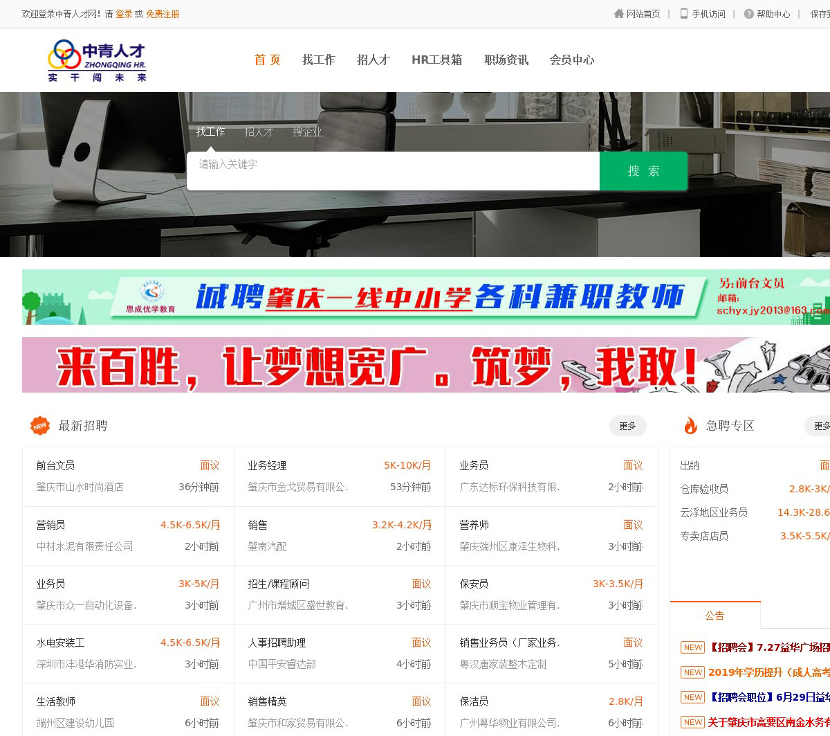Image resolution: width=830 pixels, height=736 pixels.
Task: Click the NEW tag beside 2019年学历提升
Action: point(693,672)
